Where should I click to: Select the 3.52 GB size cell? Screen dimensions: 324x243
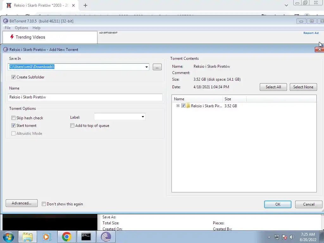tap(231, 106)
